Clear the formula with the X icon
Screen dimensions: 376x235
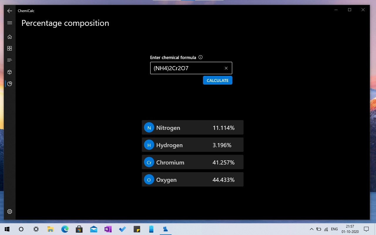point(226,68)
